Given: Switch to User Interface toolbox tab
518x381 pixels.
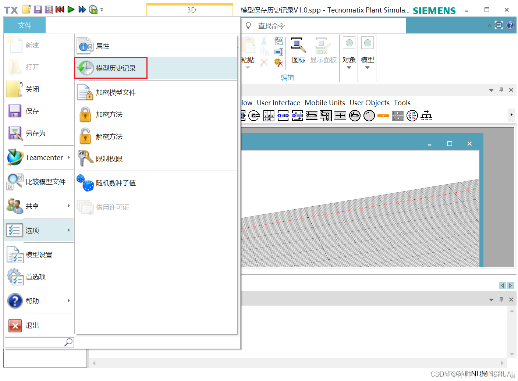Looking at the screenshot, I should pos(278,103).
